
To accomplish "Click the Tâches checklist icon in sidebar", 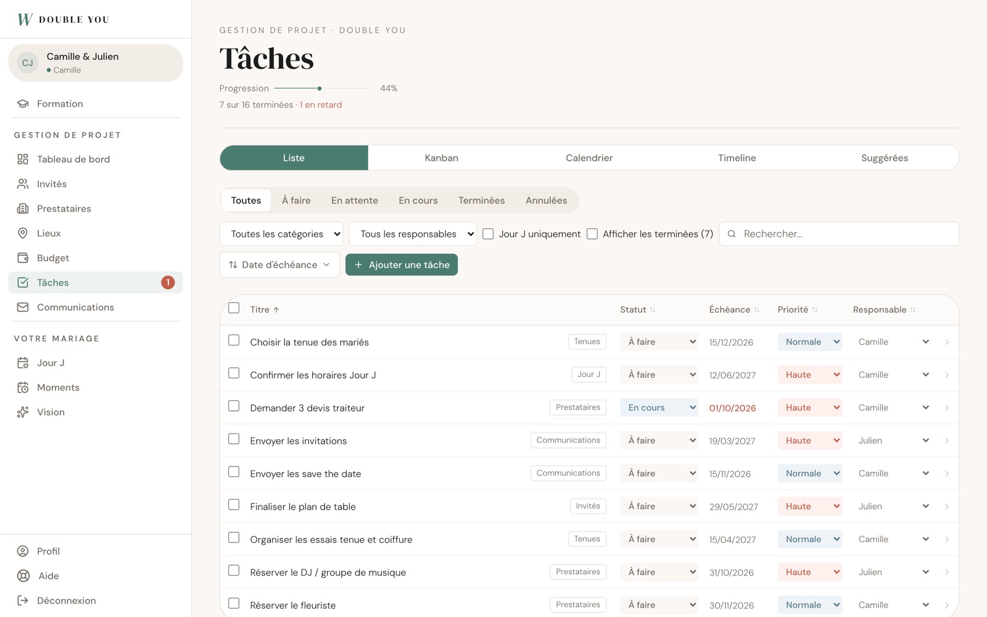I will [x=23, y=283].
